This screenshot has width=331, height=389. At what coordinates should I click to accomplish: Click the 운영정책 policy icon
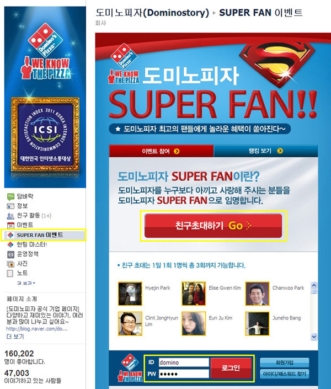(10, 254)
